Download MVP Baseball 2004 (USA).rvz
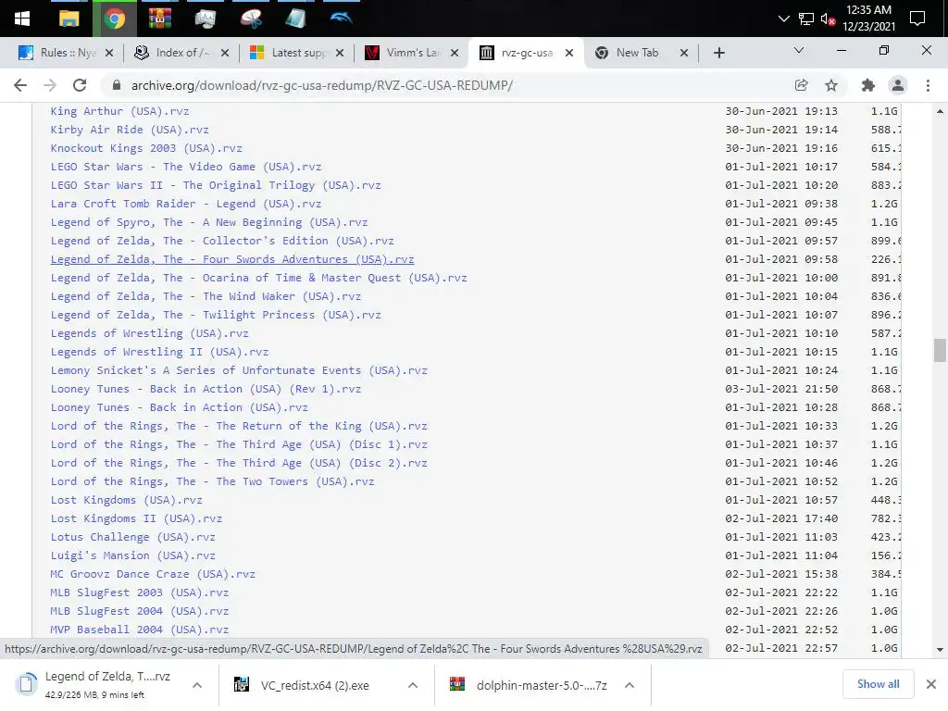The width and height of the screenshot is (948, 711). (140, 630)
